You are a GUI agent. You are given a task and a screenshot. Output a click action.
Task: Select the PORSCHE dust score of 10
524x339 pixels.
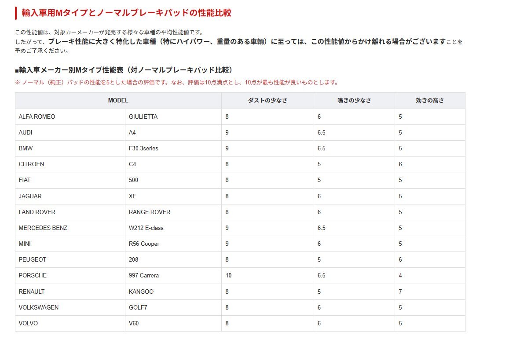tap(228, 276)
